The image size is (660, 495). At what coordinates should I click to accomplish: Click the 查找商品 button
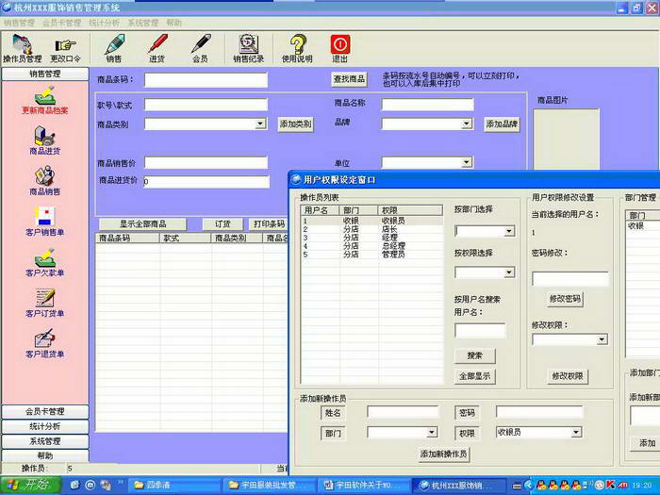click(x=349, y=79)
